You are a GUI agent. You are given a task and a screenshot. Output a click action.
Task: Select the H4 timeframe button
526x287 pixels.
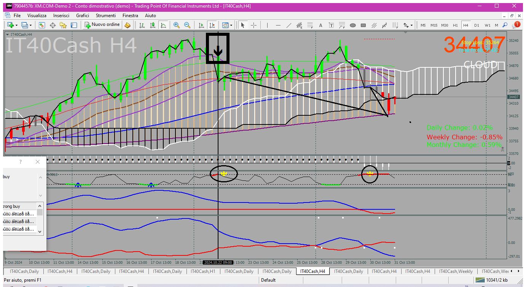[x=465, y=25]
